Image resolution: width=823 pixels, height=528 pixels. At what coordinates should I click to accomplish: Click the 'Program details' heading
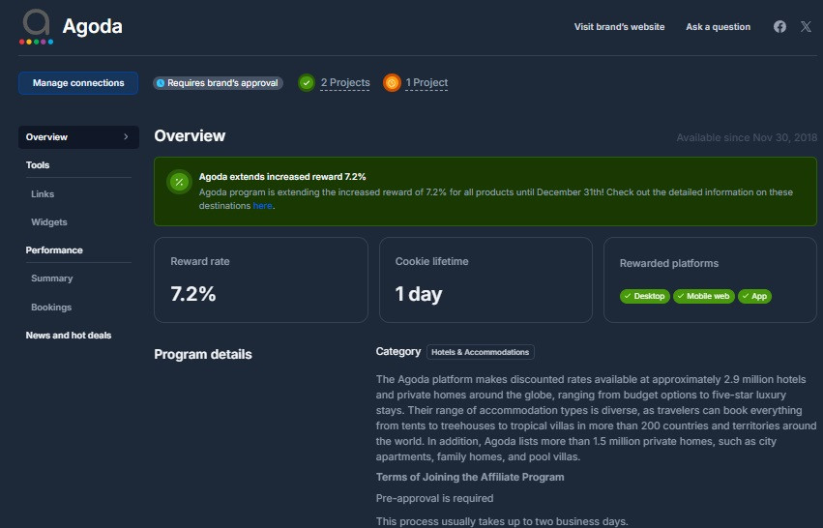(x=203, y=354)
